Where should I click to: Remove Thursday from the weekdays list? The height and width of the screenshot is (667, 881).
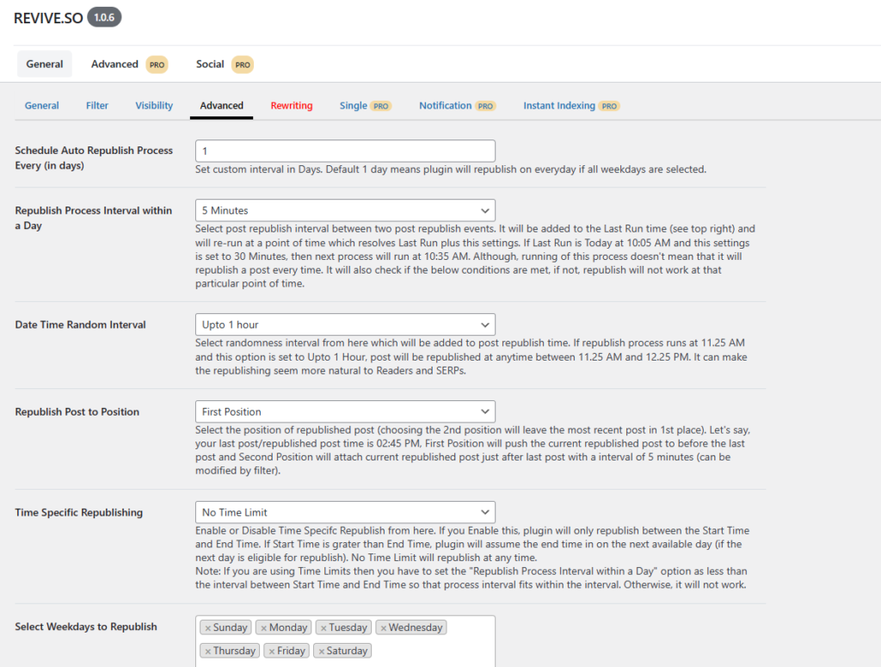coord(208,652)
